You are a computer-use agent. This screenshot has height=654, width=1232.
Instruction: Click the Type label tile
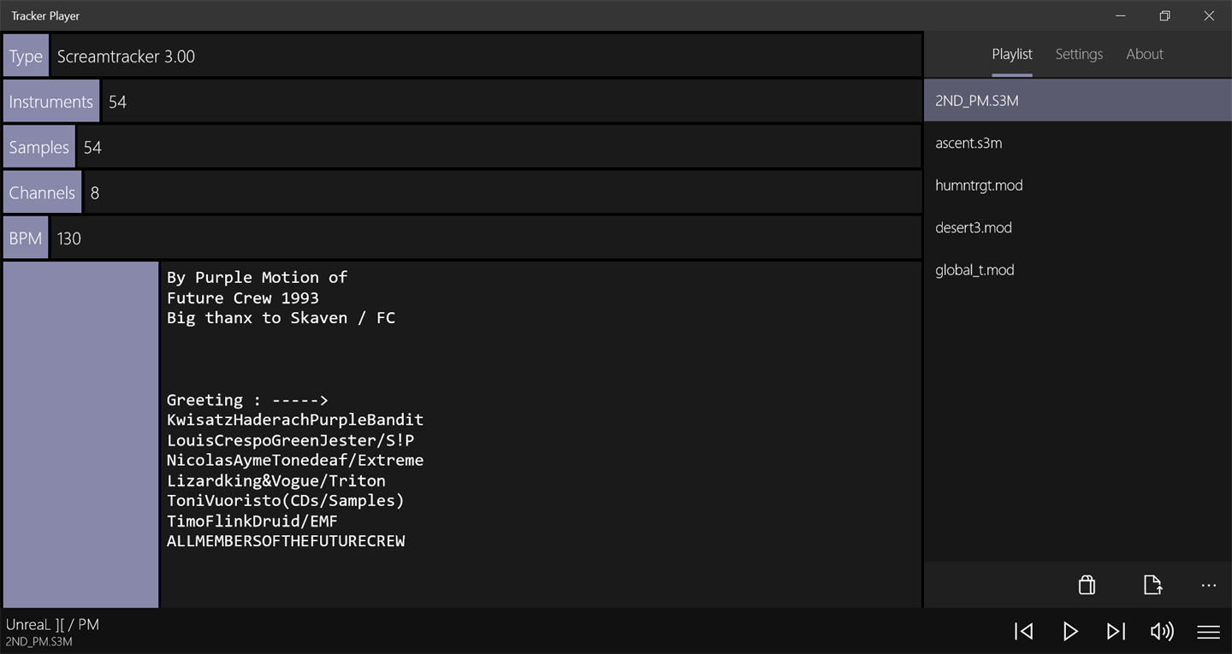(26, 56)
